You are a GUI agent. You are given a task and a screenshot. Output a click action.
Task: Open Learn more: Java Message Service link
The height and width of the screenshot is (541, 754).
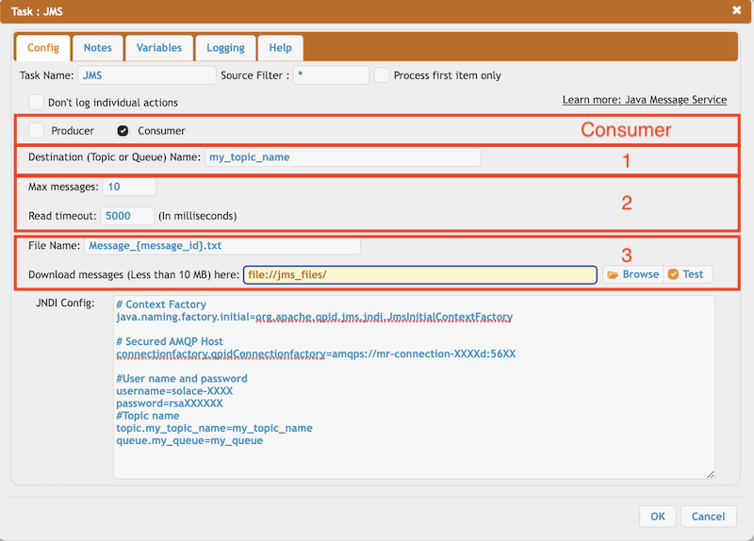coord(644,100)
